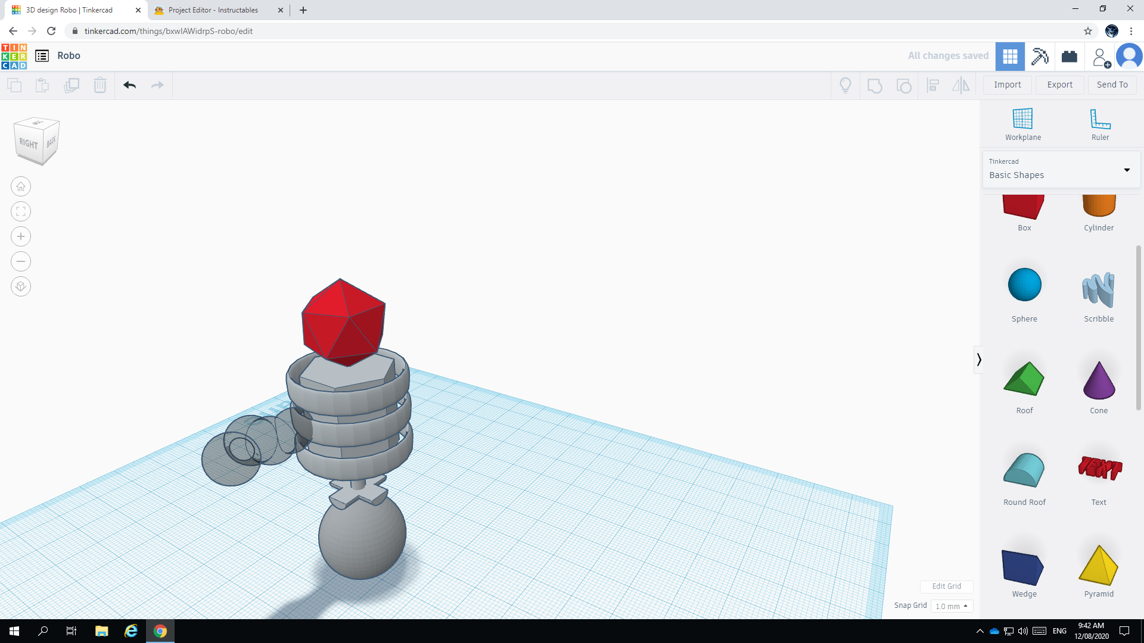The height and width of the screenshot is (643, 1144).
Task: Click the Export button
Action: point(1059,85)
